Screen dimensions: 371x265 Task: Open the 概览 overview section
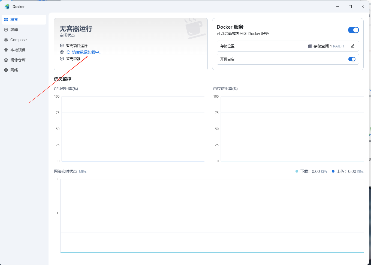[x=24, y=20]
